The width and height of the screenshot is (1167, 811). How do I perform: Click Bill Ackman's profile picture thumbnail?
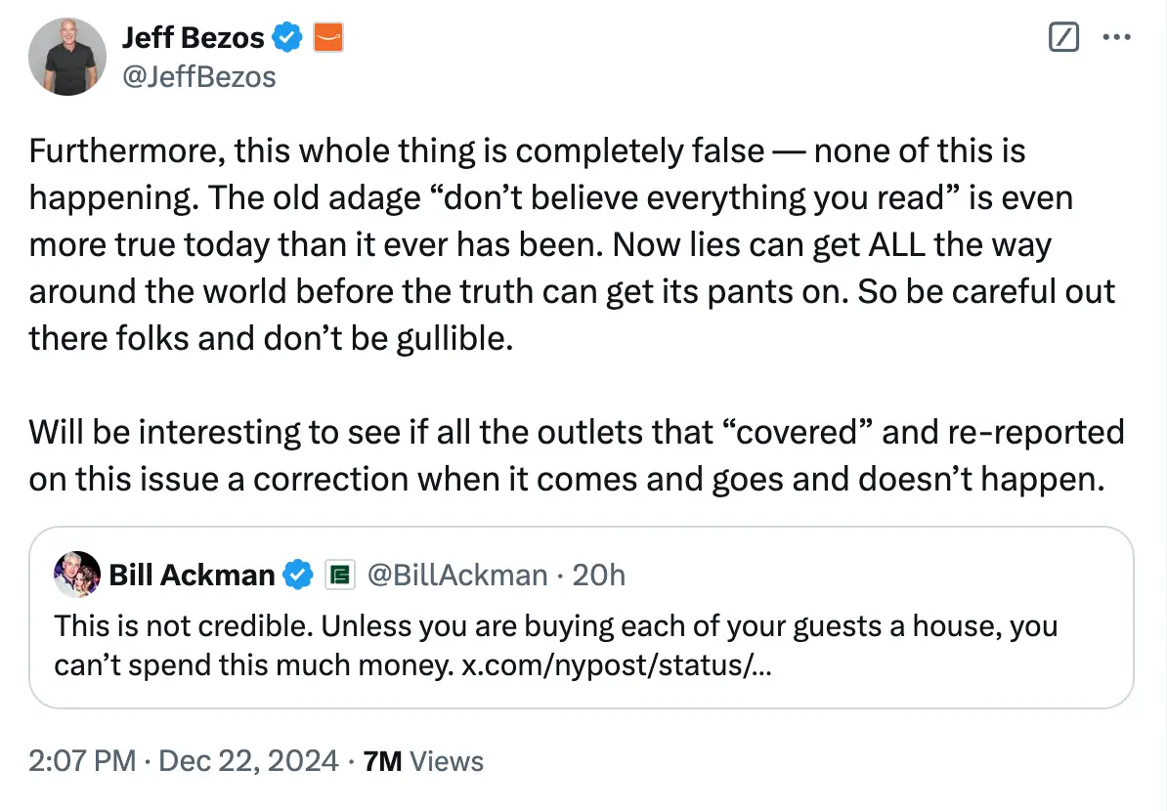(x=77, y=576)
